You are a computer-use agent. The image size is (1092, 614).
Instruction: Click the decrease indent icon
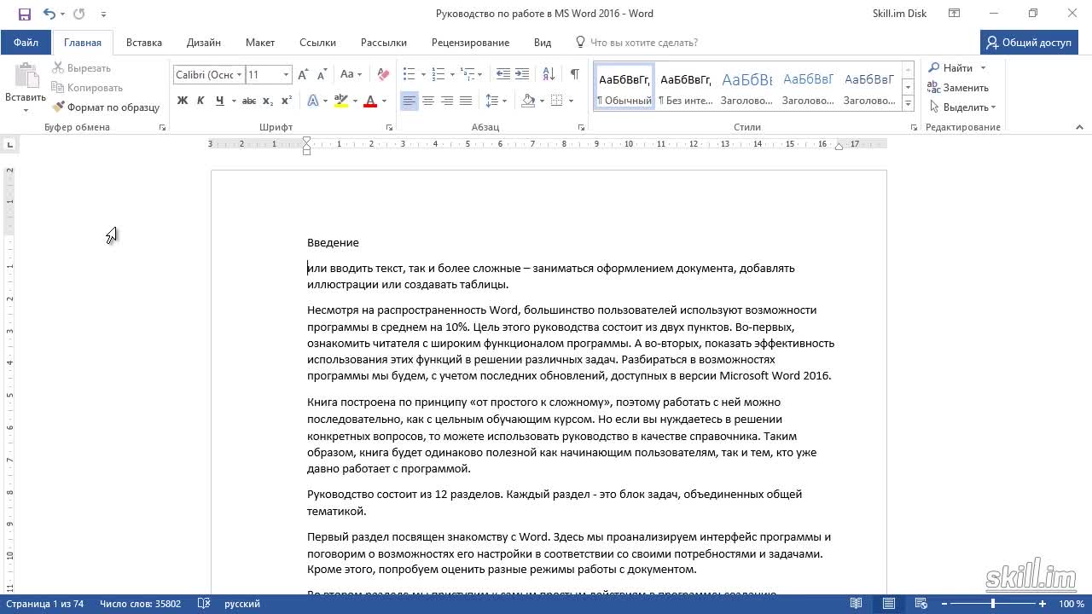[503, 75]
